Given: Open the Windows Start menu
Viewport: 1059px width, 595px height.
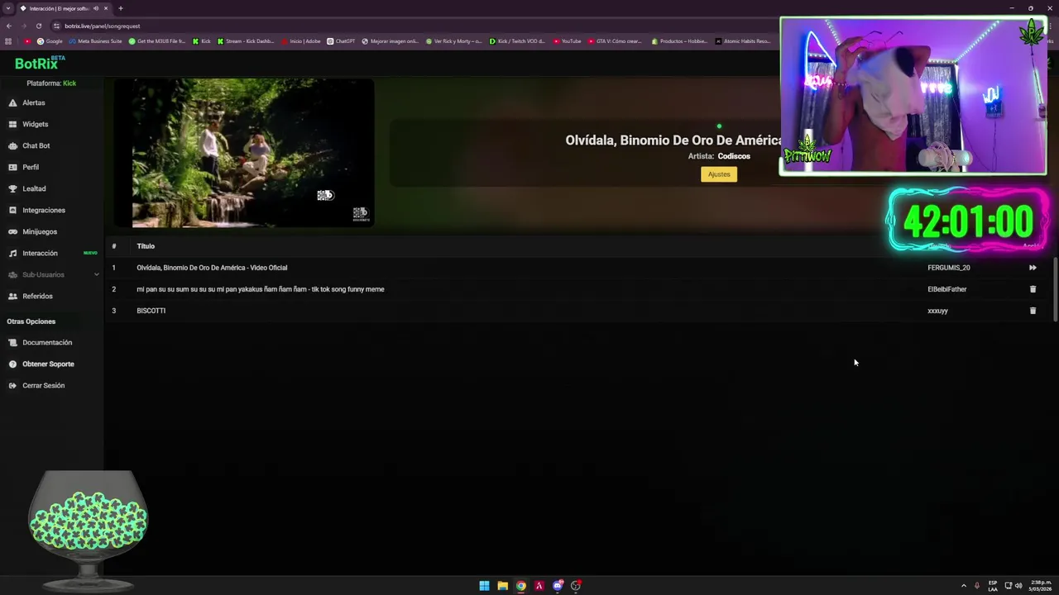Looking at the screenshot, I should [x=484, y=586].
